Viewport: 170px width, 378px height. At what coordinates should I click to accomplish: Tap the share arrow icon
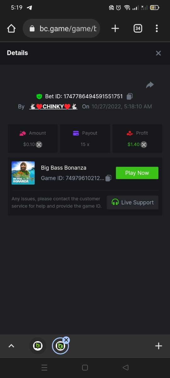tap(150, 85)
